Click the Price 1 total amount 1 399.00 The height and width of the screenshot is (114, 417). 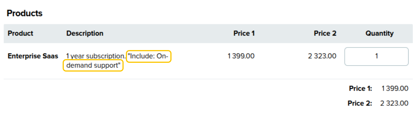pos(395,89)
